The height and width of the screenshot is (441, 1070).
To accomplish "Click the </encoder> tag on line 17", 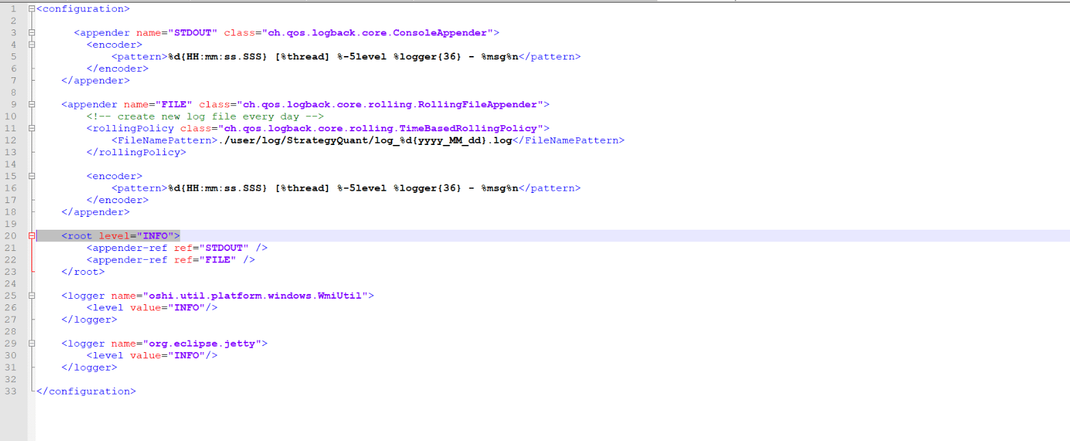I will 117,200.
